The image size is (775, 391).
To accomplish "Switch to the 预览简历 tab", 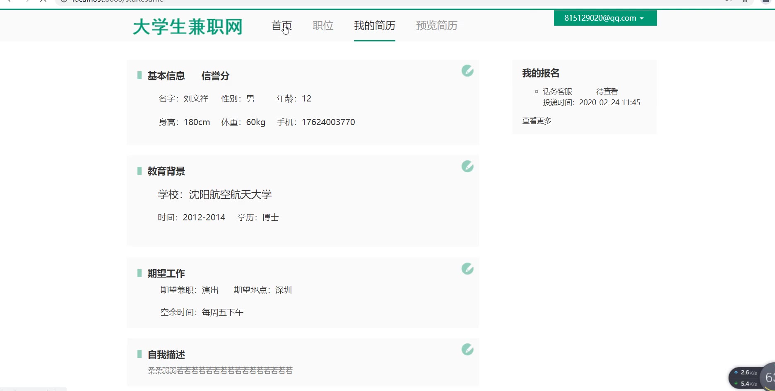I will coord(436,26).
